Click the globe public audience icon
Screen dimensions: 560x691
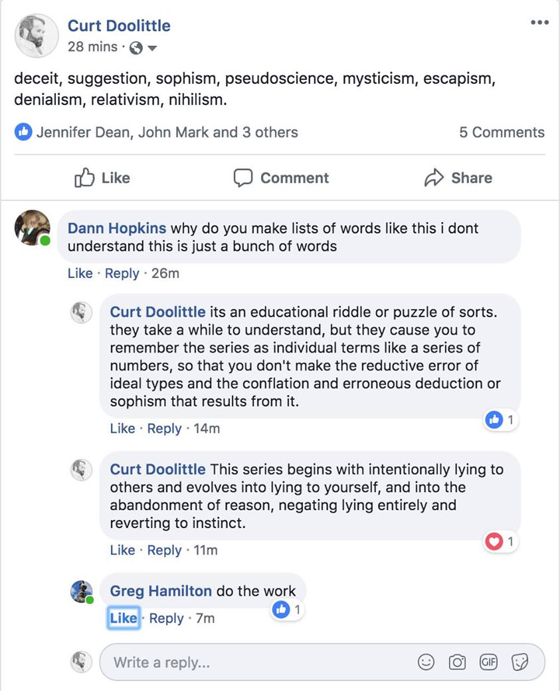pyautogui.click(x=136, y=48)
